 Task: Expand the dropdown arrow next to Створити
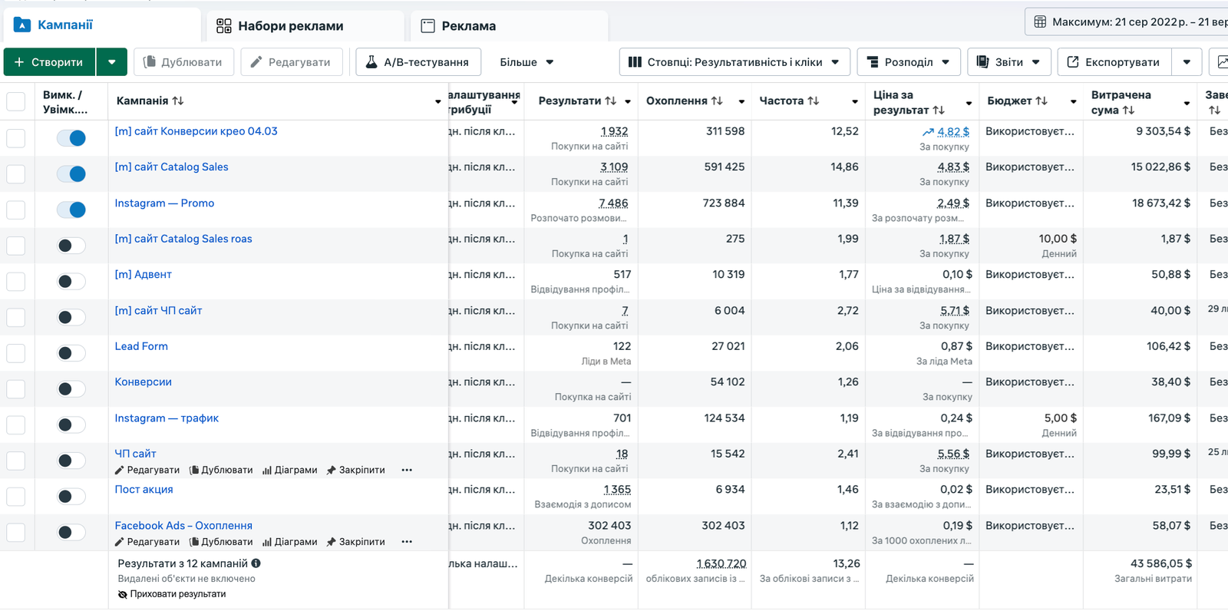(112, 62)
